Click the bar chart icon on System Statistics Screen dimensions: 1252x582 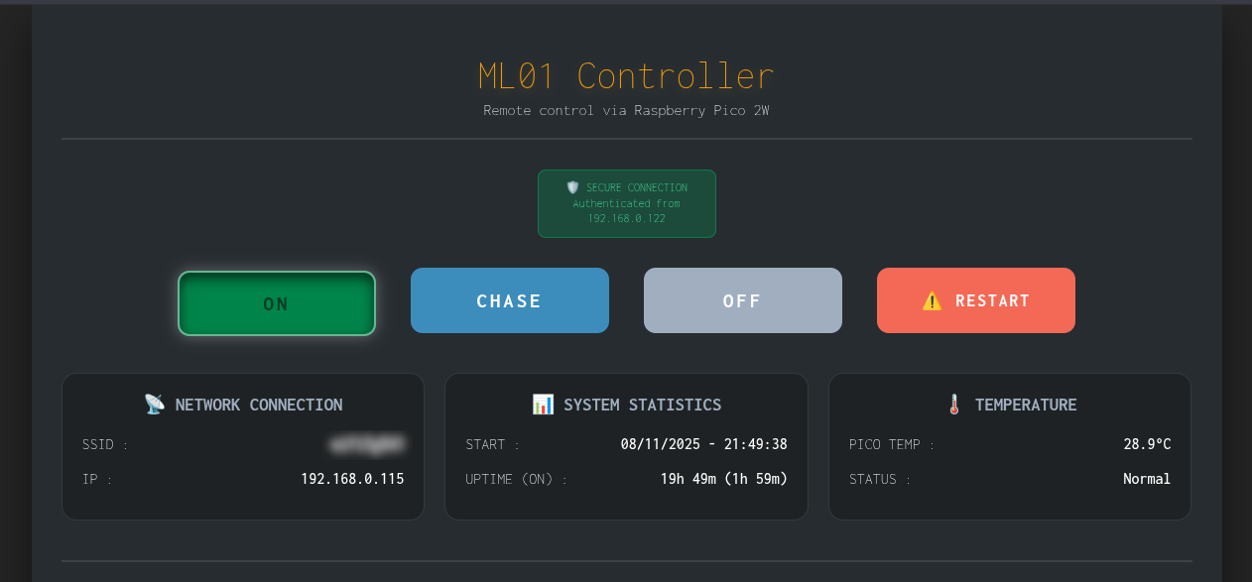point(543,404)
